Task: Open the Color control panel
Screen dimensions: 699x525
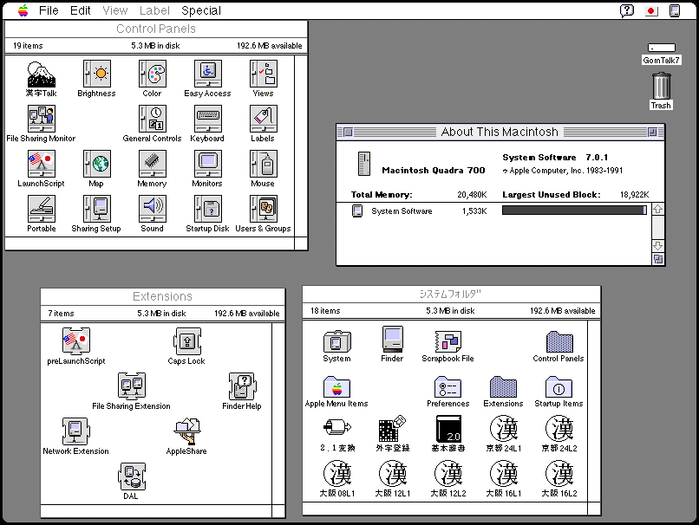Action: (152, 74)
